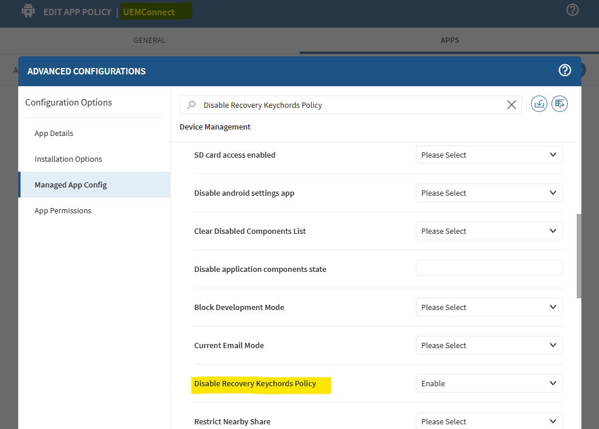599x429 pixels.
Task: Switch to the General tab
Action: coord(150,40)
